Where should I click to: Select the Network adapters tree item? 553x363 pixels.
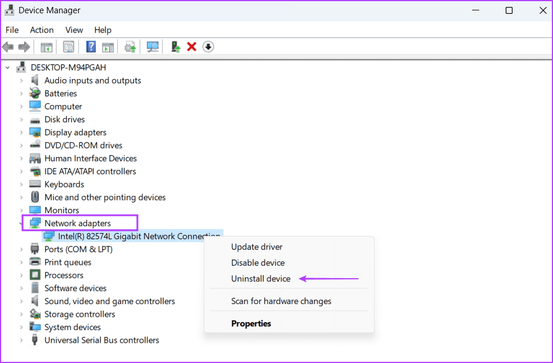pyautogui.click(x=77, y=223)
